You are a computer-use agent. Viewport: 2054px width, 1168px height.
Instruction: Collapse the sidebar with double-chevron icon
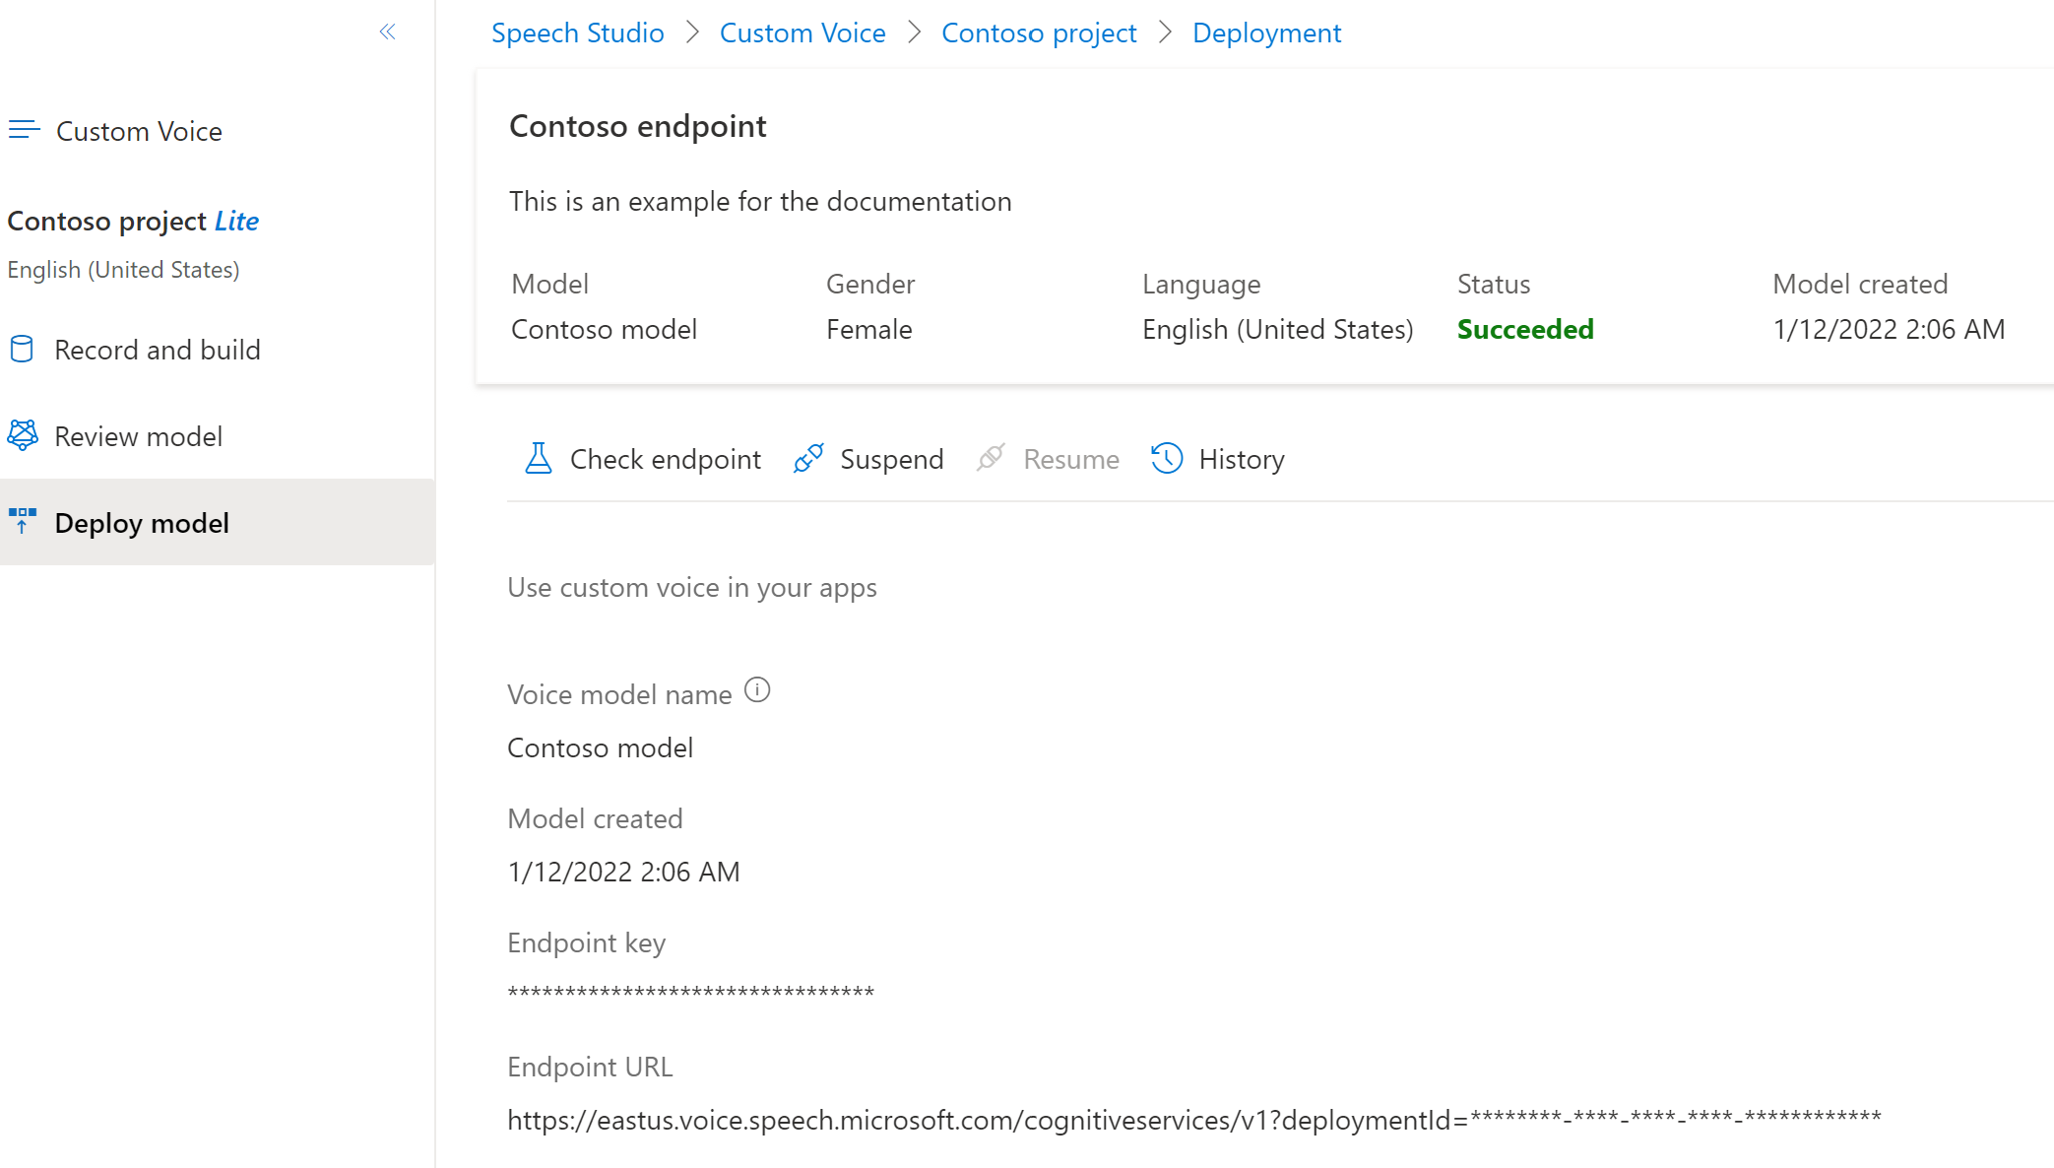coord(387,32)
